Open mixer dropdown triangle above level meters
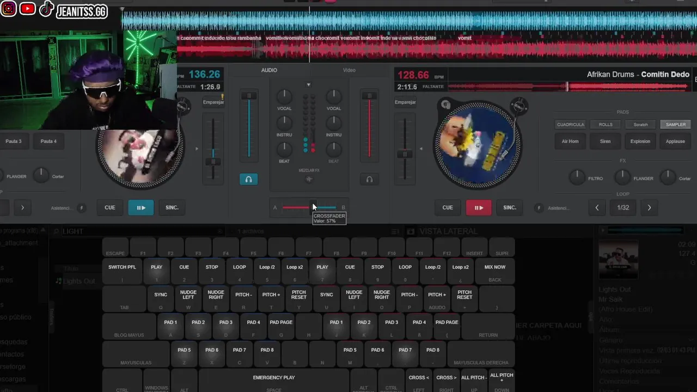The image size is (697, 392). coord(309,85)
